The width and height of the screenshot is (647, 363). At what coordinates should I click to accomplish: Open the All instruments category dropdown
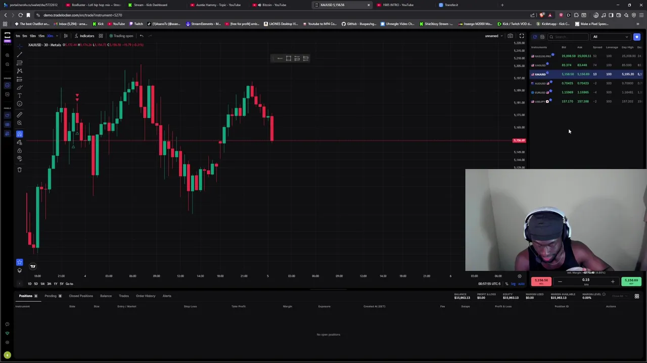tap(611, 37)
